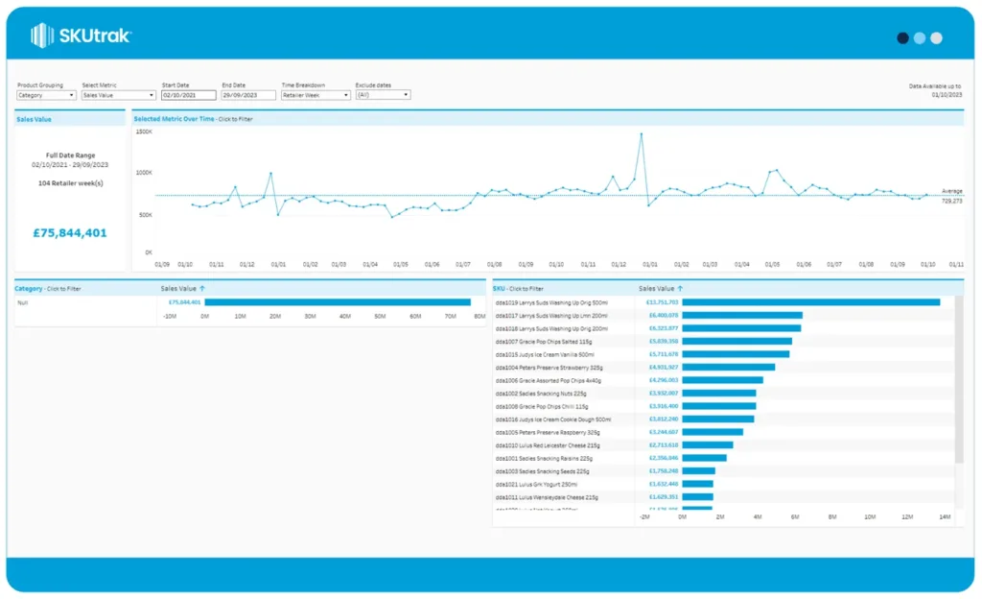The image size is (982, 599).
Task: Click the End Date input field
Action: pos(248,95)
